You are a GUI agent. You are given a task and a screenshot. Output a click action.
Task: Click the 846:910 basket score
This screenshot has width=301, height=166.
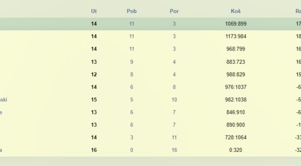(x=236, y=112)
